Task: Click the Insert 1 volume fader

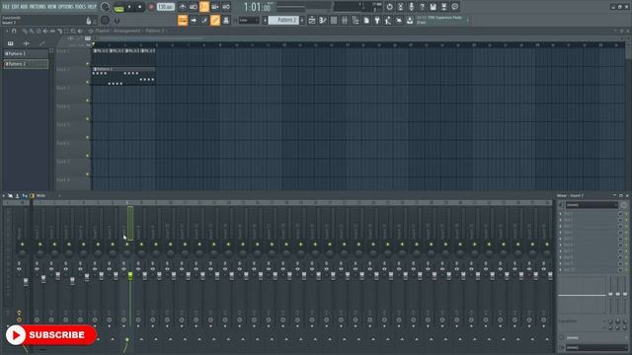Action: (x=43, y=278)
